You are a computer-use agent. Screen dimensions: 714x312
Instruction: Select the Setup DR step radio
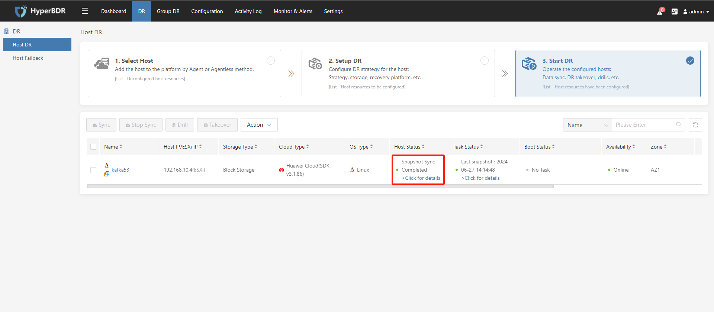(485, 61)
